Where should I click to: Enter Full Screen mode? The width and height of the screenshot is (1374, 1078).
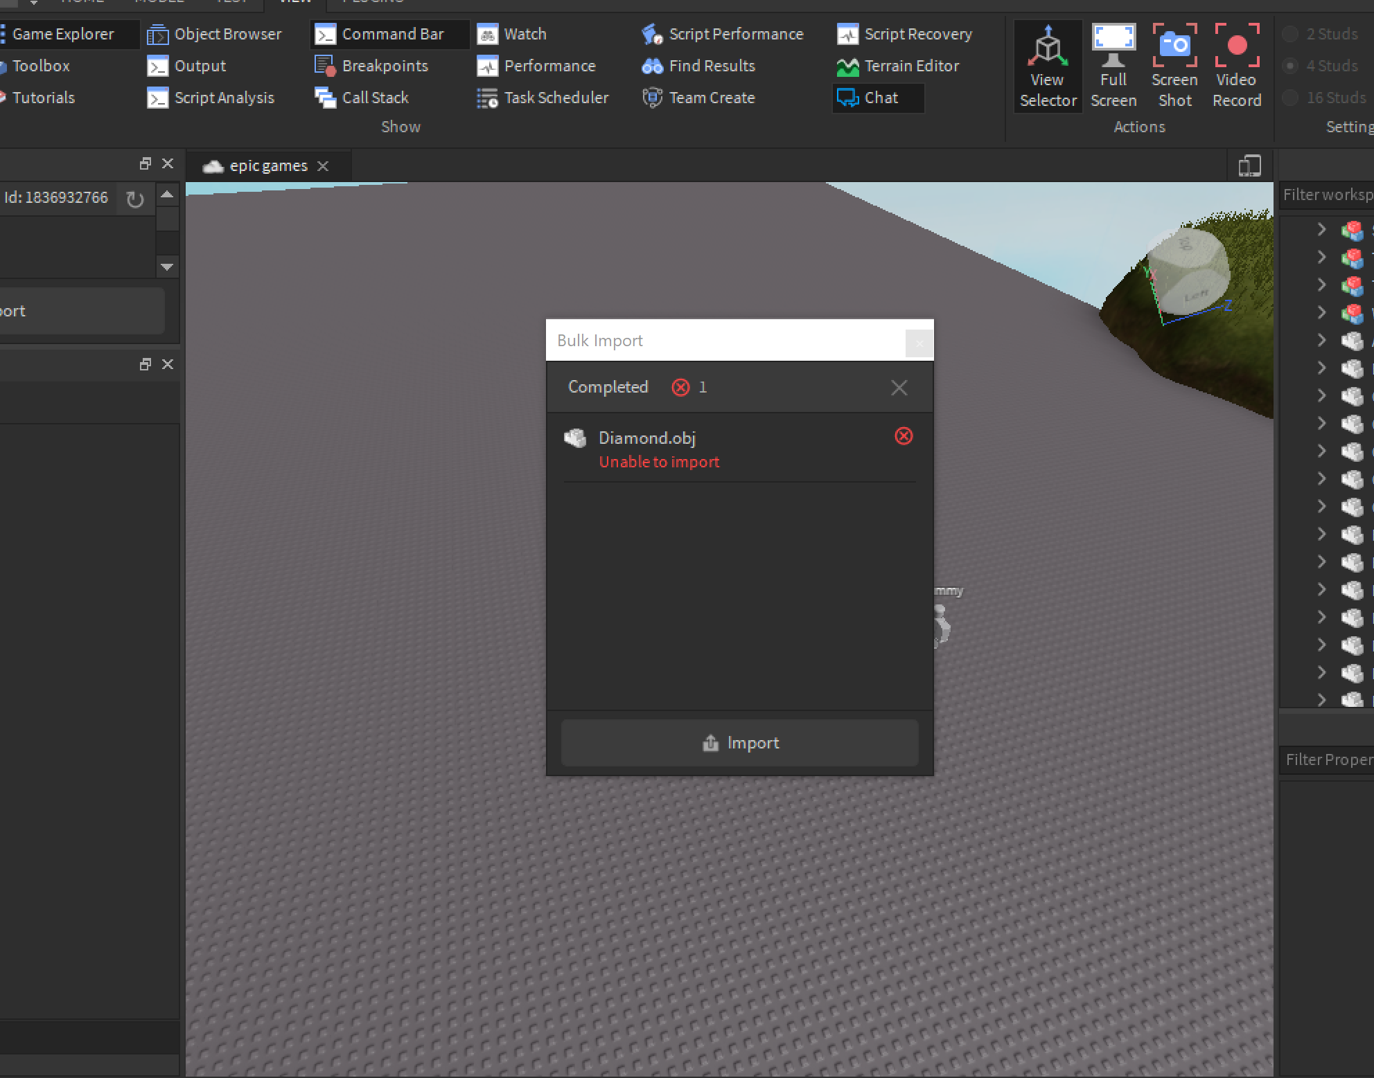coord(1113,66)
